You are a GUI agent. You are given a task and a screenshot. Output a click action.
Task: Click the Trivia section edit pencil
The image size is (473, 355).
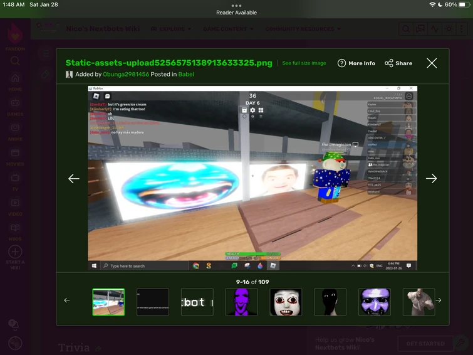coord(98,349)
